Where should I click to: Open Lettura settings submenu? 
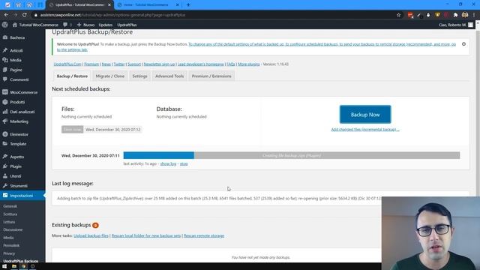[x=9, y=222]
